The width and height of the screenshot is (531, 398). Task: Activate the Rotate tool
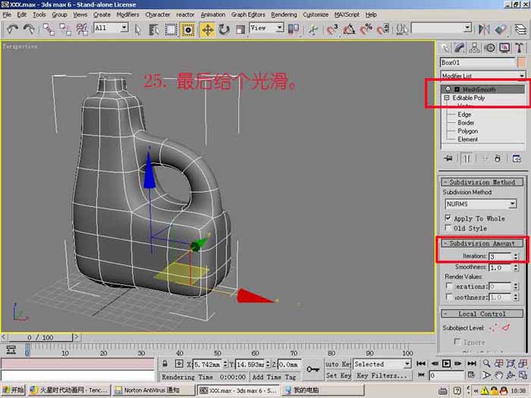point(224,30)
